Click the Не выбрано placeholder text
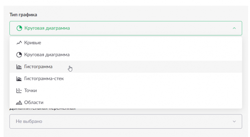Screen dimensions: 250x137 29,121
